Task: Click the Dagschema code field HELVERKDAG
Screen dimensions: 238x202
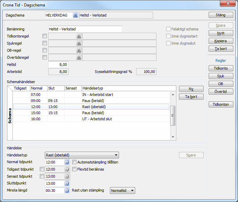Action: (x=59, y=15)
